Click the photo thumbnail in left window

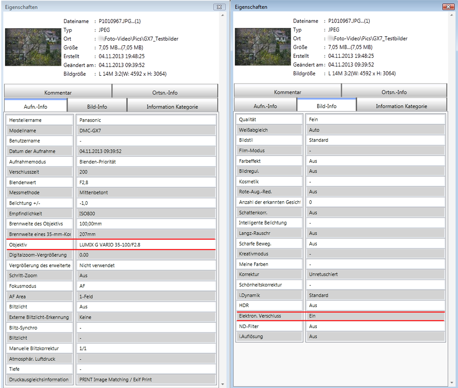(x=33, y=47)
